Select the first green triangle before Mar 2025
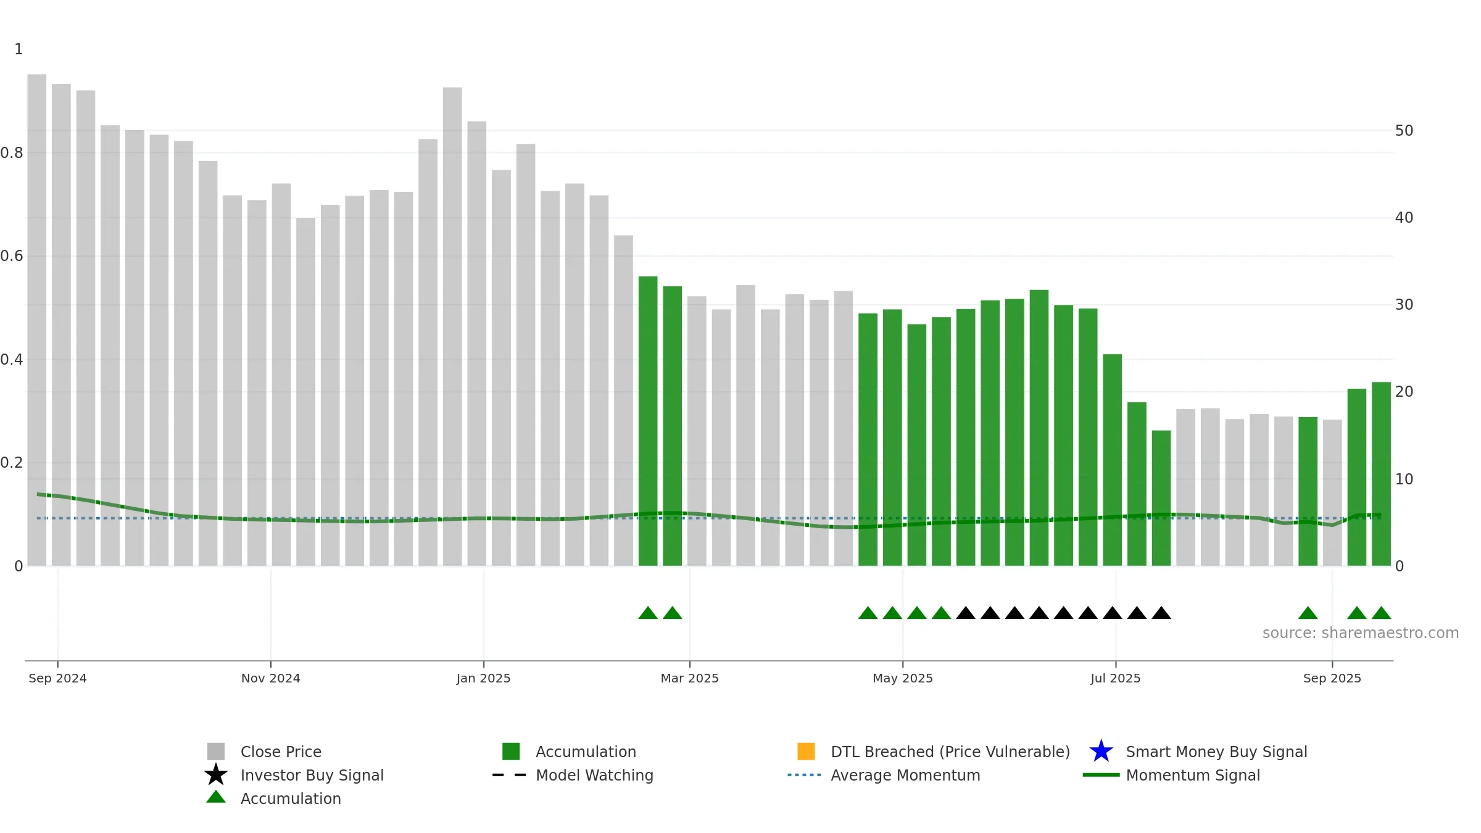 click(648, 613)
